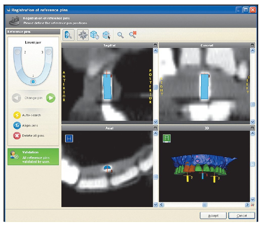This screenshot has height=227, width=262.
Task: Maximize the Sagittal view panel
Action: point(155,45)
